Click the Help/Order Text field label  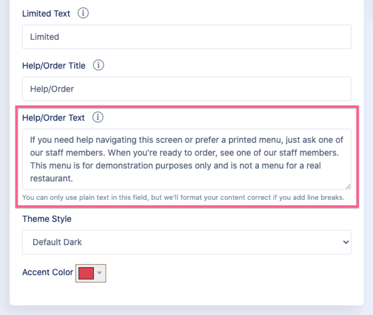pos(53,117)
